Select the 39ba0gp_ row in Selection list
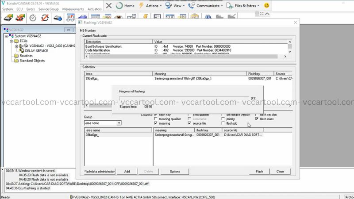This screenshot has height=199, width=354. [x=189, y=79]
